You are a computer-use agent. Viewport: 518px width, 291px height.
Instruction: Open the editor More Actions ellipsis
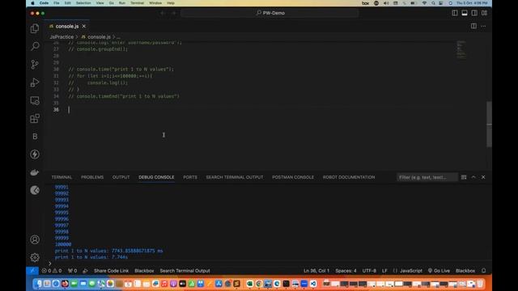click(x=483, y=26)
